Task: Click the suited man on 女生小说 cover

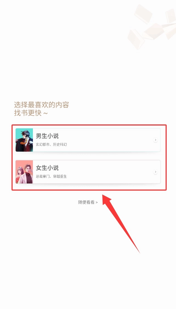Action: [x=28, y=174]
